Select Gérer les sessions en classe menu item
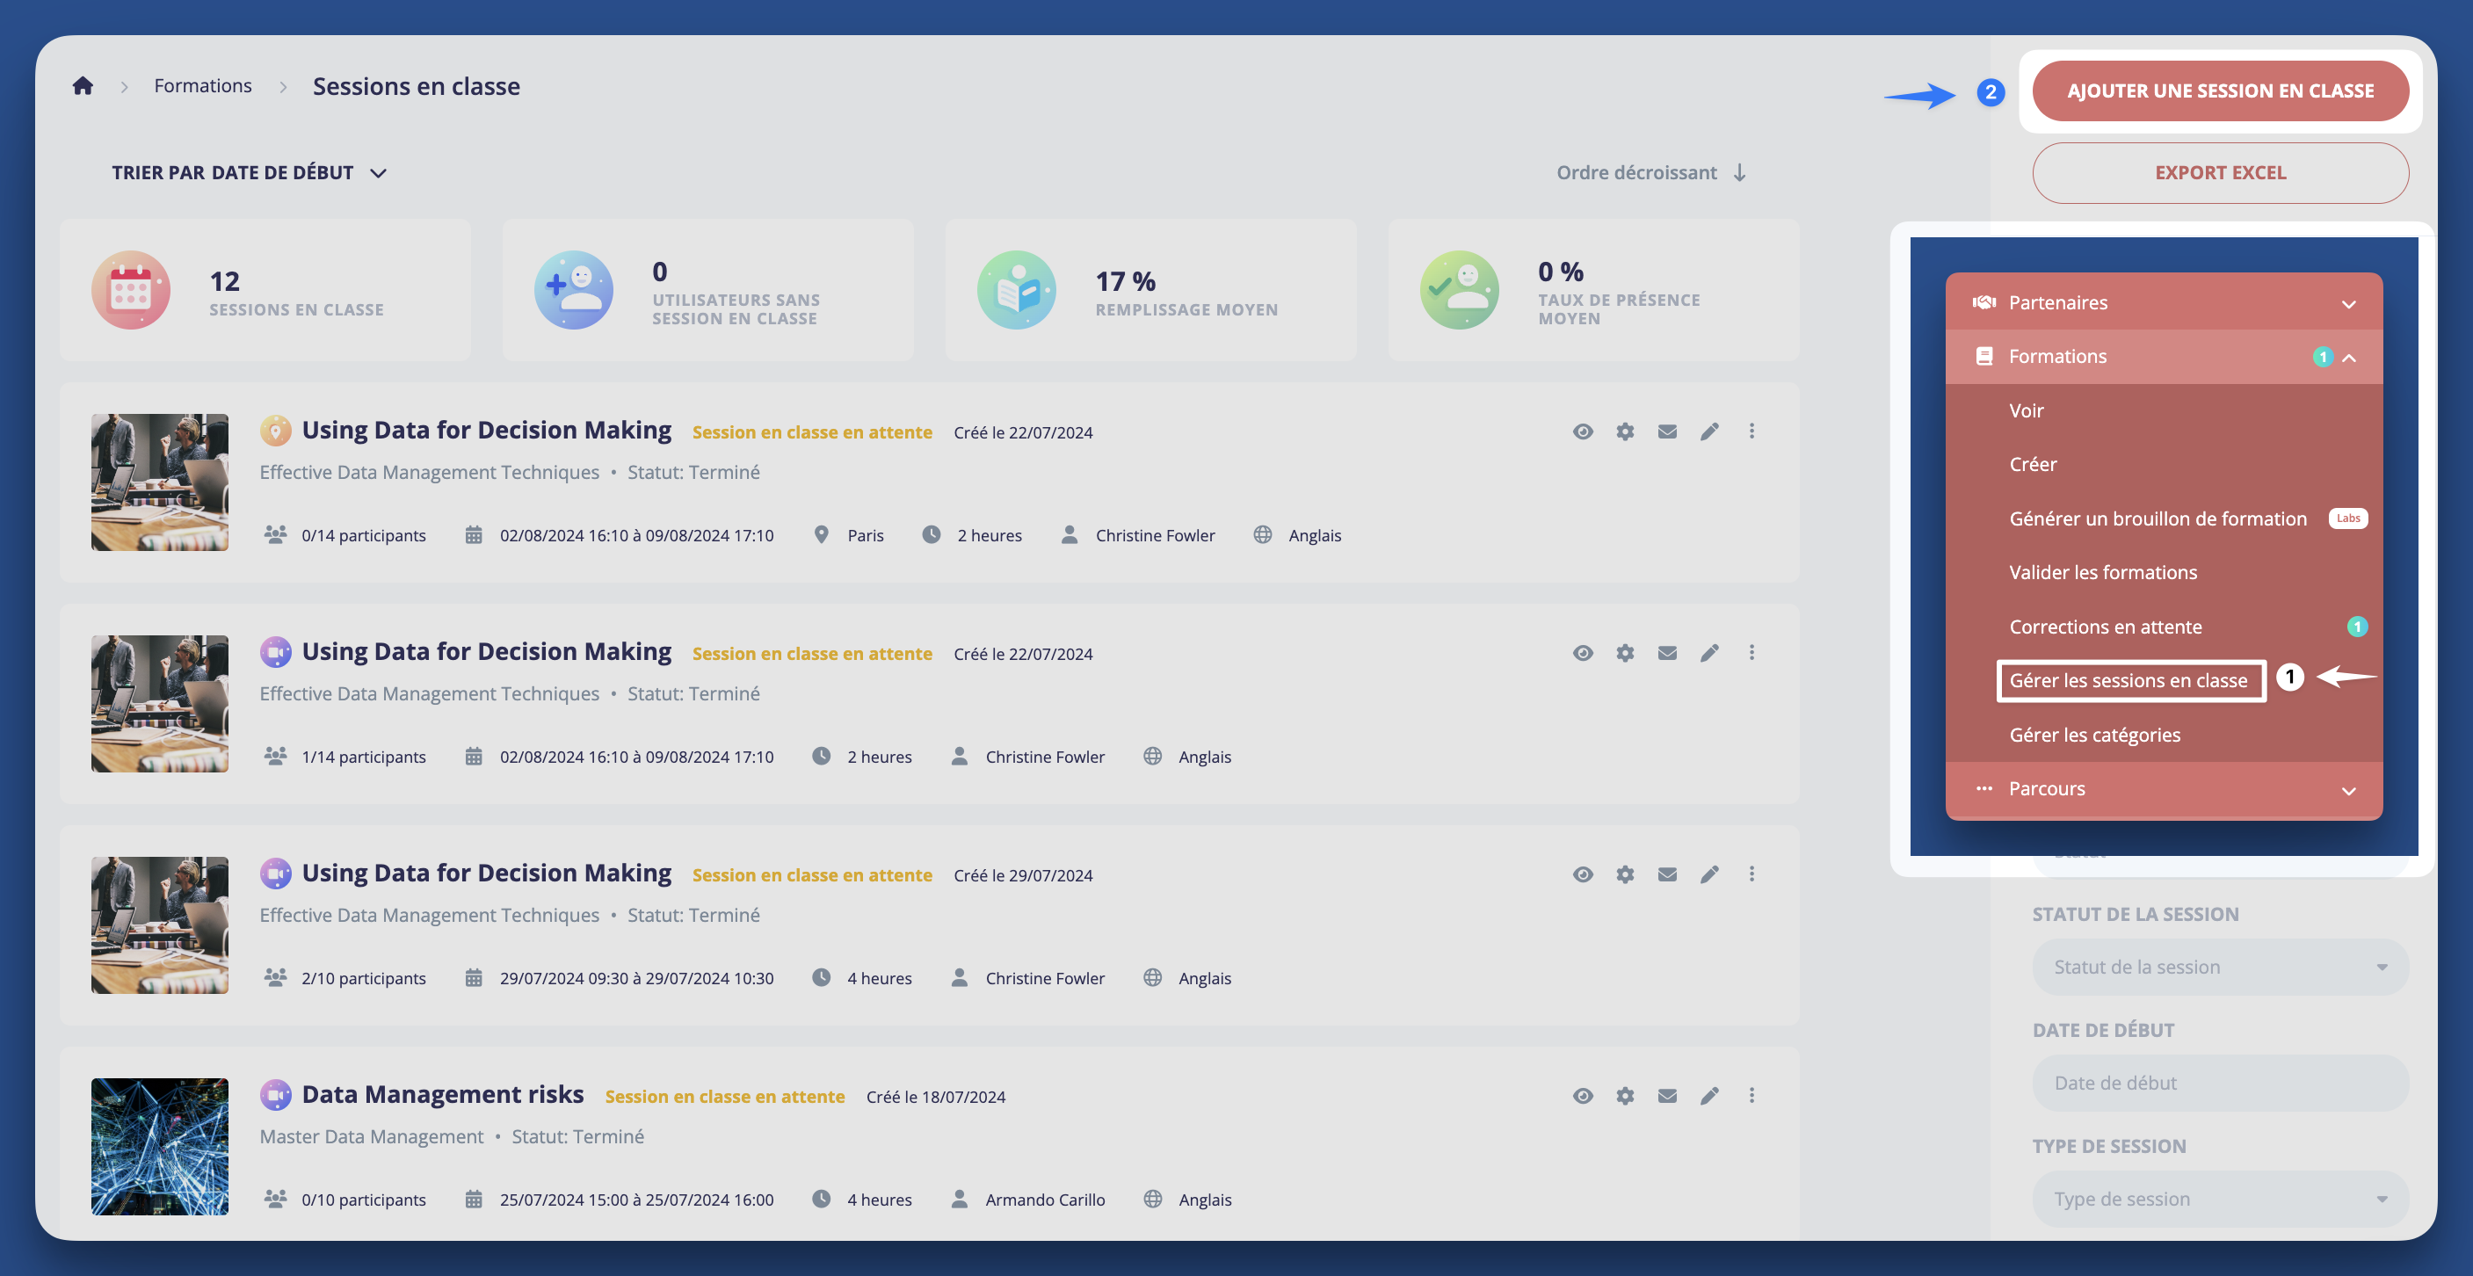This screenshot has width=2473, height=1276. [2129, 681]
